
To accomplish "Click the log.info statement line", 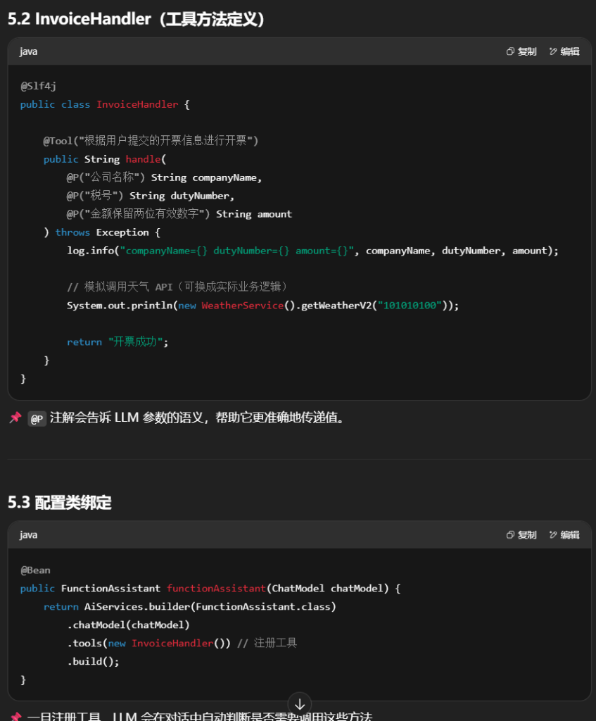I will pos(312,251).
